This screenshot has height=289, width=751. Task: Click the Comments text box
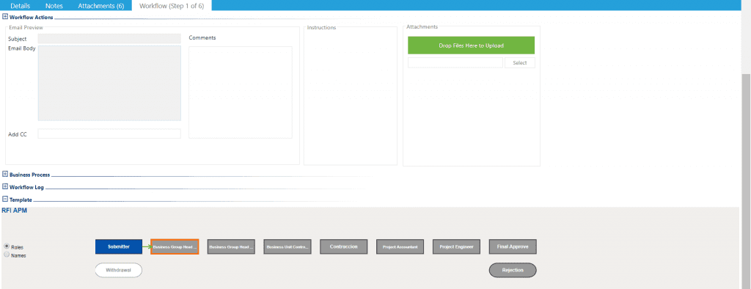click(241, 92)
